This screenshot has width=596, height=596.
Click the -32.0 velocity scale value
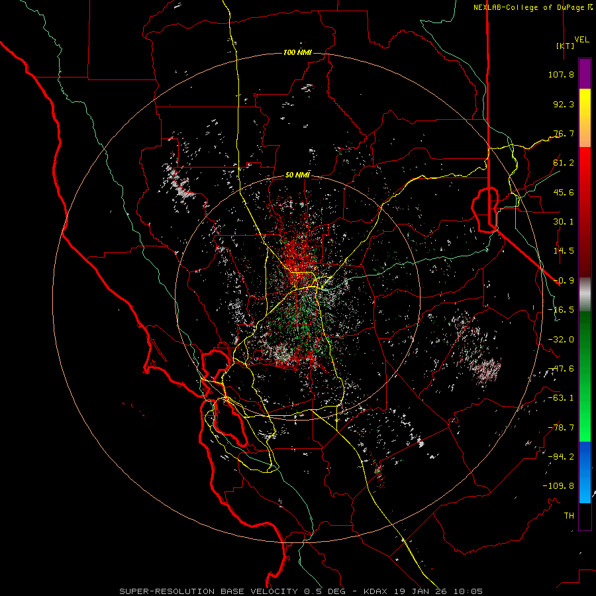pyautogui.click(x=561, y=340)
